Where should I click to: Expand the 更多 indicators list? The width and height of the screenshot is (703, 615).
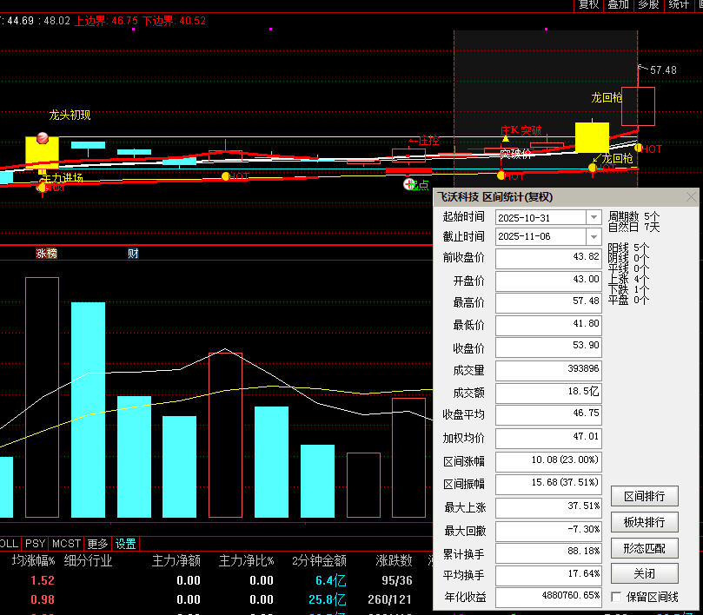[98, 544]
